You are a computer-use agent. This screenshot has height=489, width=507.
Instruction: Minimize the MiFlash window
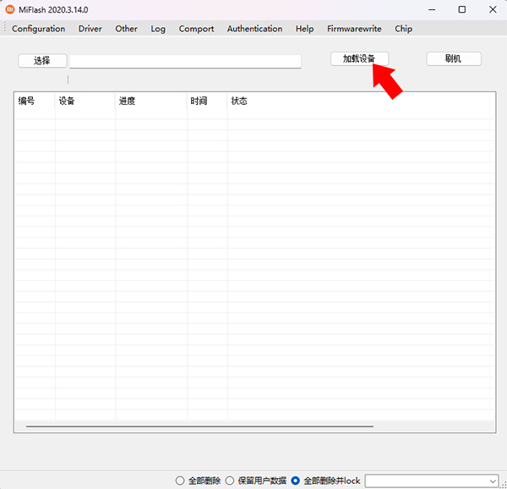(x=432, y=9)
